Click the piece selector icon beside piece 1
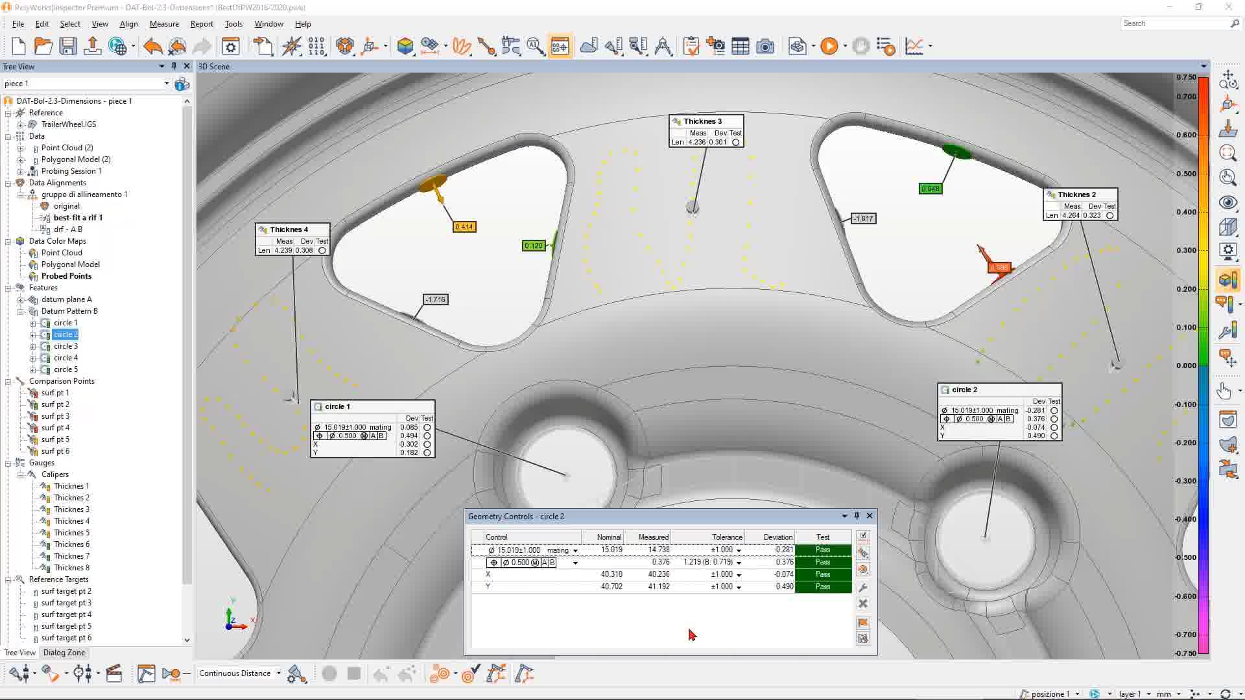This screenshot has height=700, width=1245. click(x=182, y=84)
